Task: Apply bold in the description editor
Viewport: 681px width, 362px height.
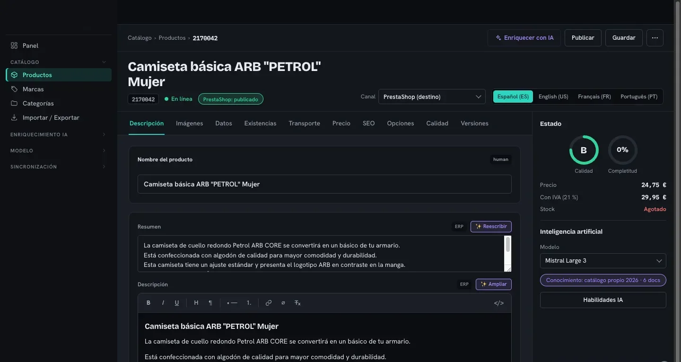Action: (148, 303)
